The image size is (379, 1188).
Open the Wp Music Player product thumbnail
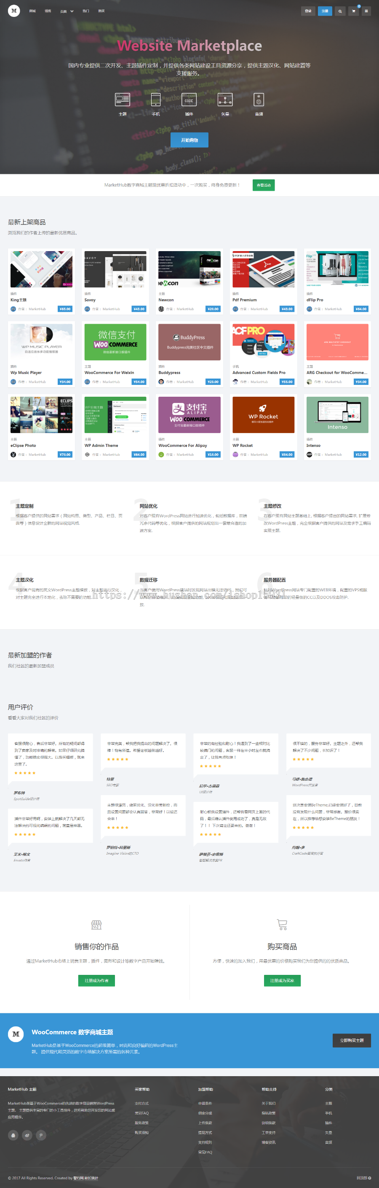pos(41,342)
